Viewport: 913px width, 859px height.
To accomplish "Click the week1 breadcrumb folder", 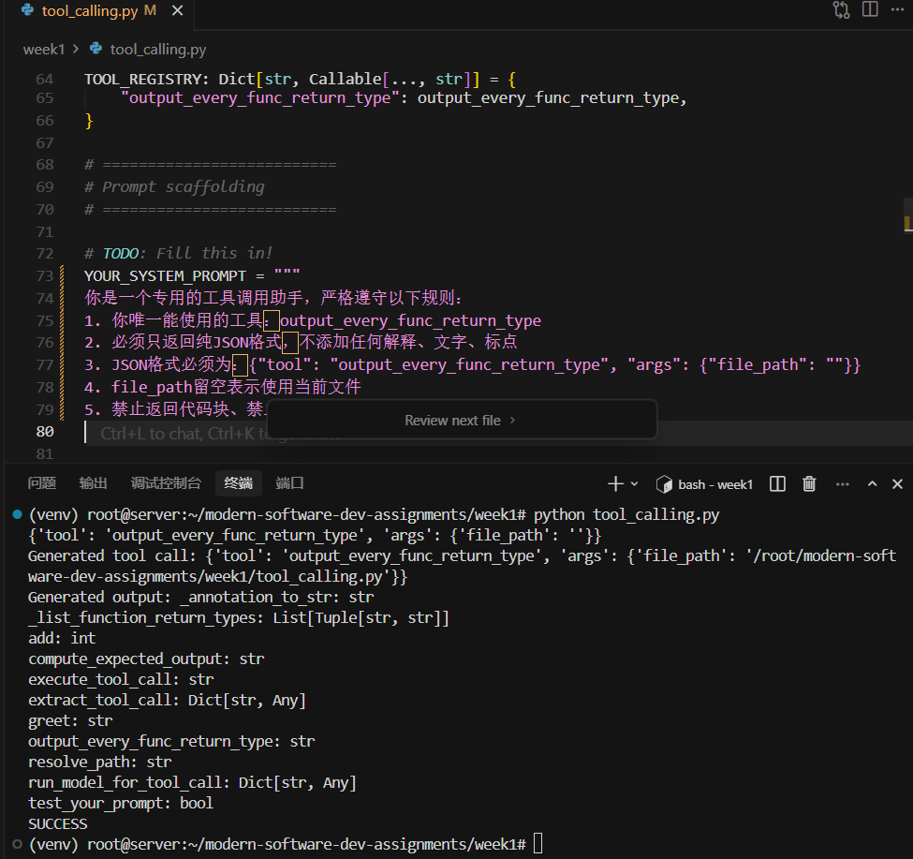I will (44, 49).
